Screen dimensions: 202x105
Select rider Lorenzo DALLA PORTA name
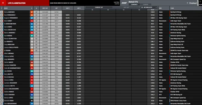(x=11, y=48)
